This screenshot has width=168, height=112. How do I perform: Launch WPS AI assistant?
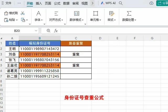[108, 3]
